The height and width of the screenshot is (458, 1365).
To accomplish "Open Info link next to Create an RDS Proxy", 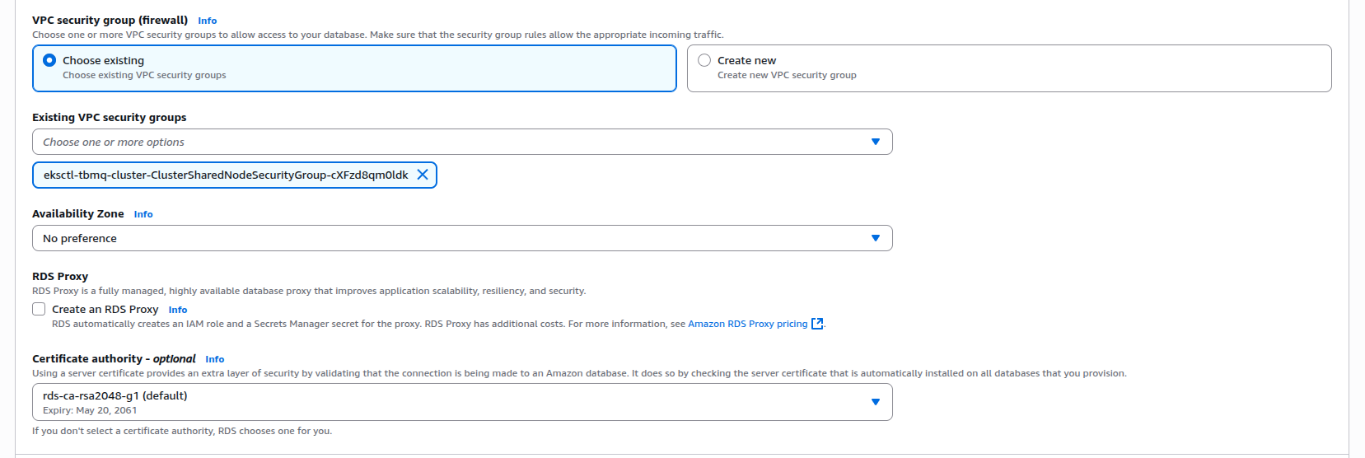I will [178, 310].
